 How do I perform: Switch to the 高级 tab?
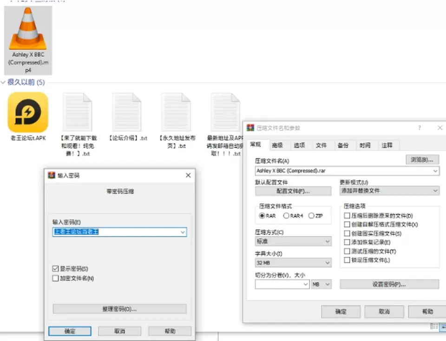point(277,145)
